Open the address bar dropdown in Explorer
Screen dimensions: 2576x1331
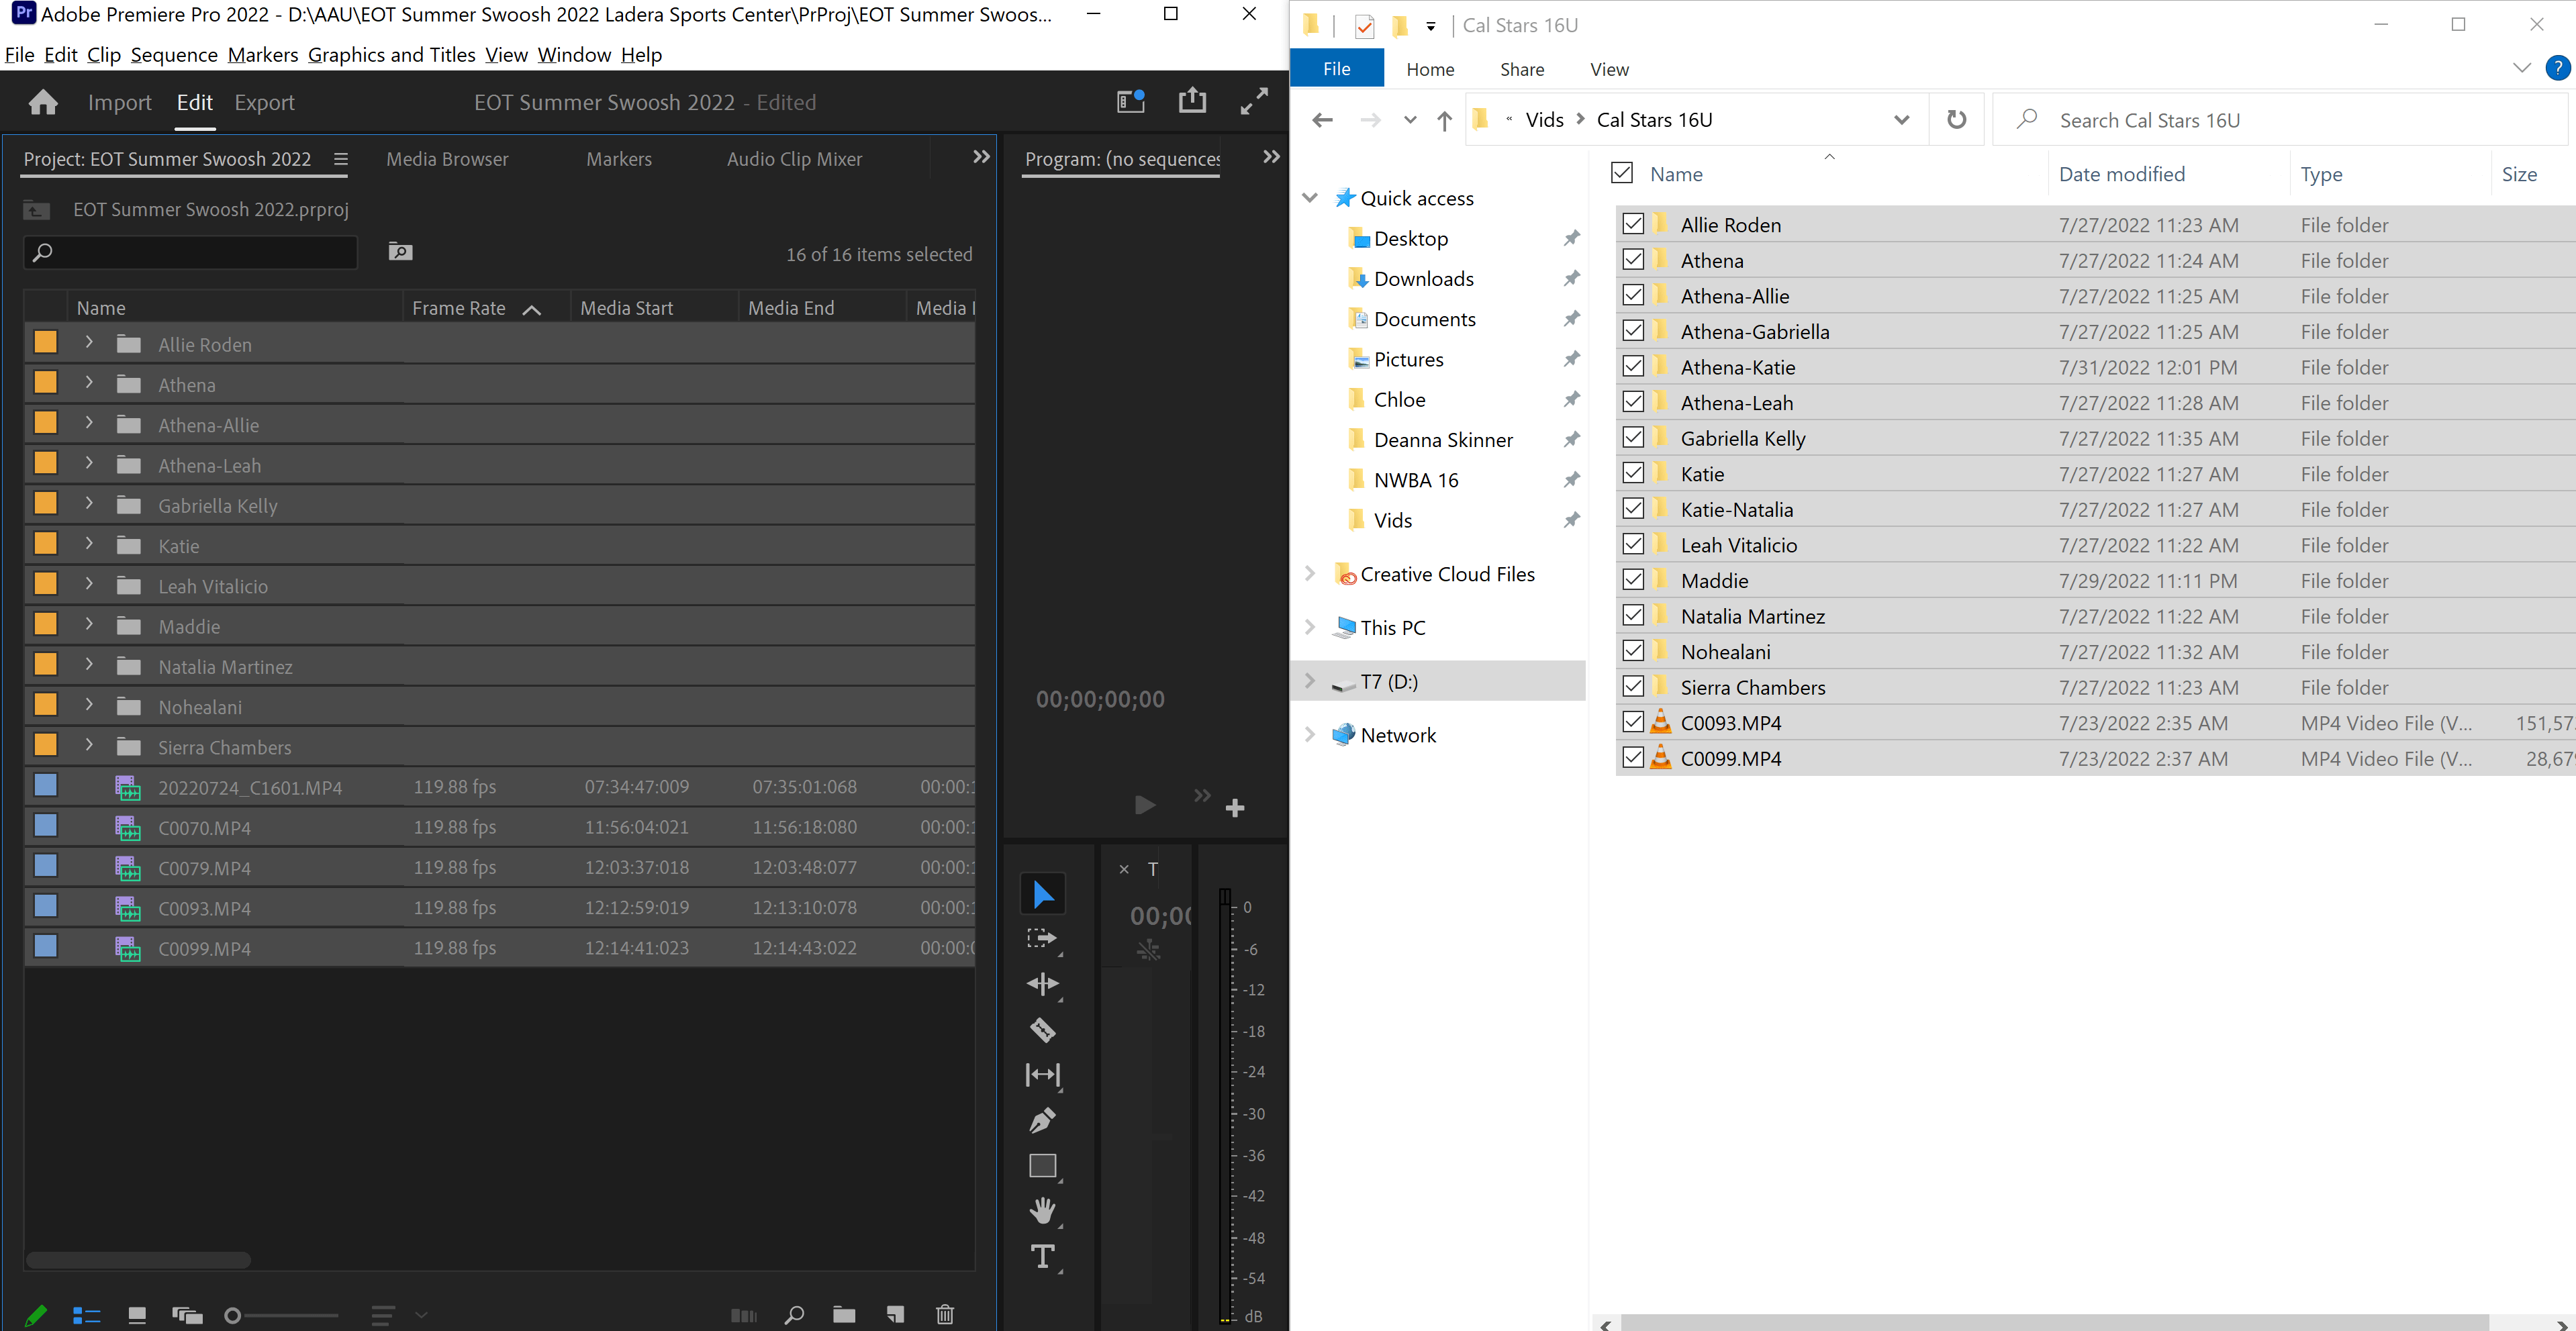1901,119
